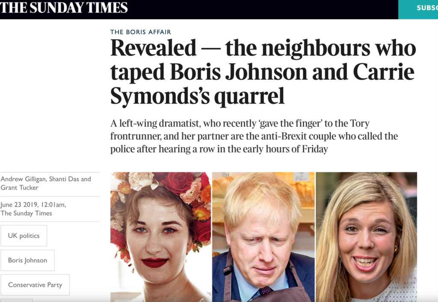438x302 pixels.
Task: Click 'taped Boris Johnson and Carrie' headline line
Action: 262,72
